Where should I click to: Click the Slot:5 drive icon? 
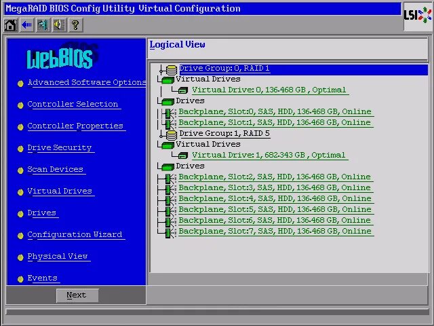tap(169, 211)
